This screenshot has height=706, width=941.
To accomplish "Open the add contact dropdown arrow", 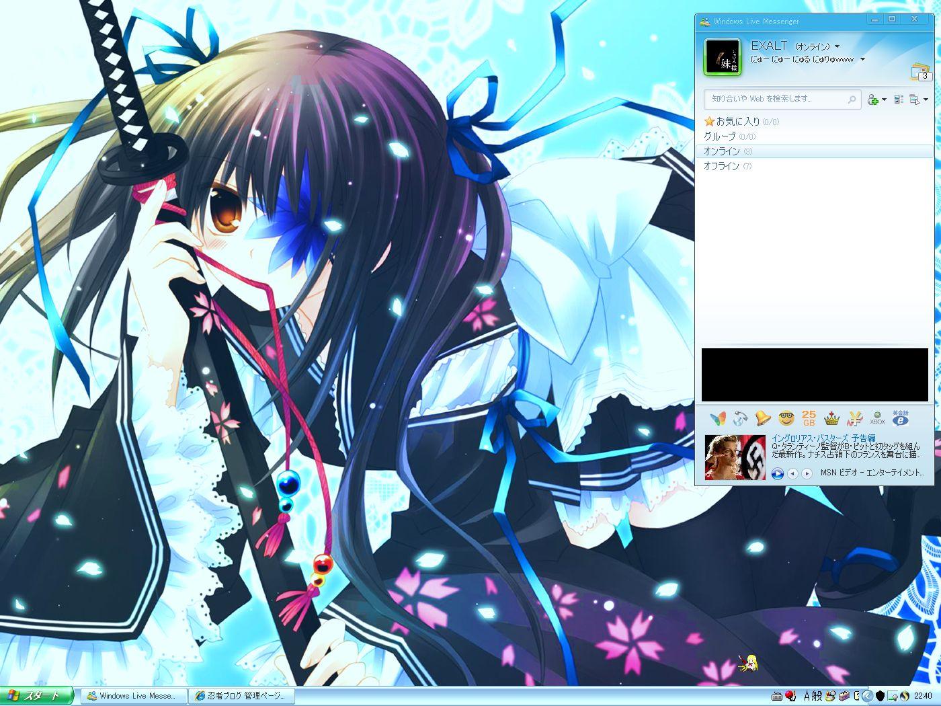I will pos(884,100).
